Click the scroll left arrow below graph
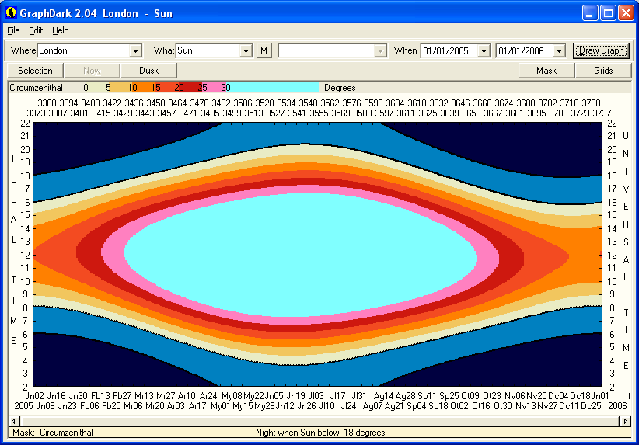The height and width of the screenshot is (445, 639). [x=13, y=420]
